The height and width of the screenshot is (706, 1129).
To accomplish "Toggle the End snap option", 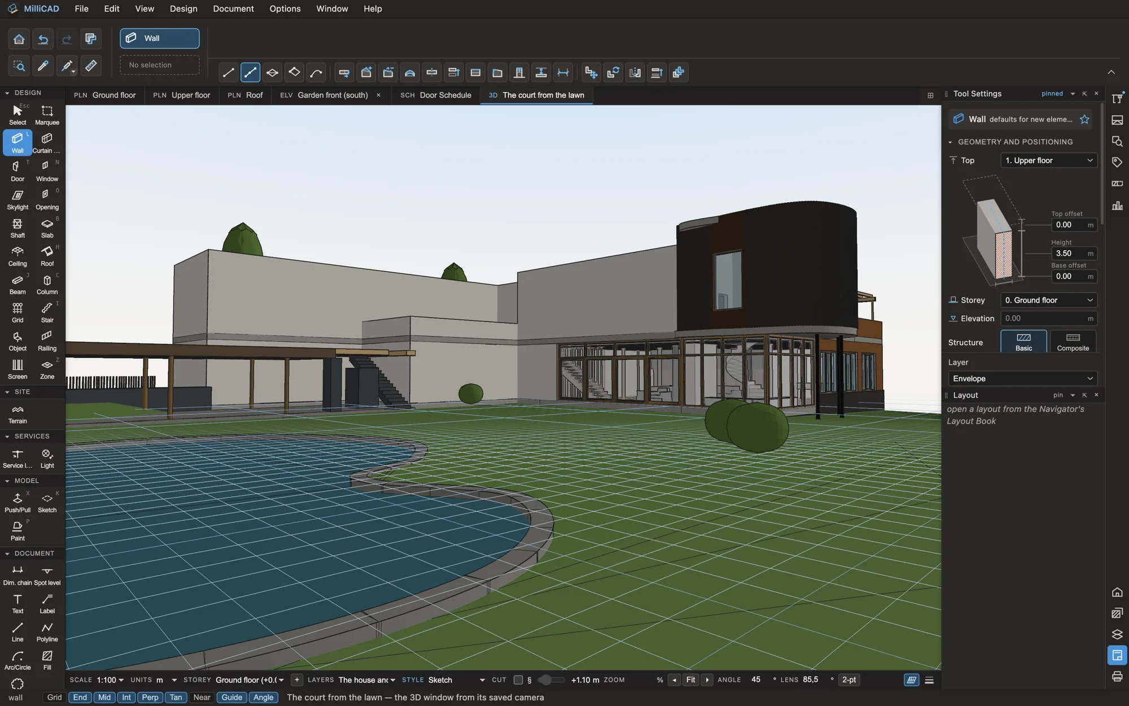I will click(x=80, y=698).
